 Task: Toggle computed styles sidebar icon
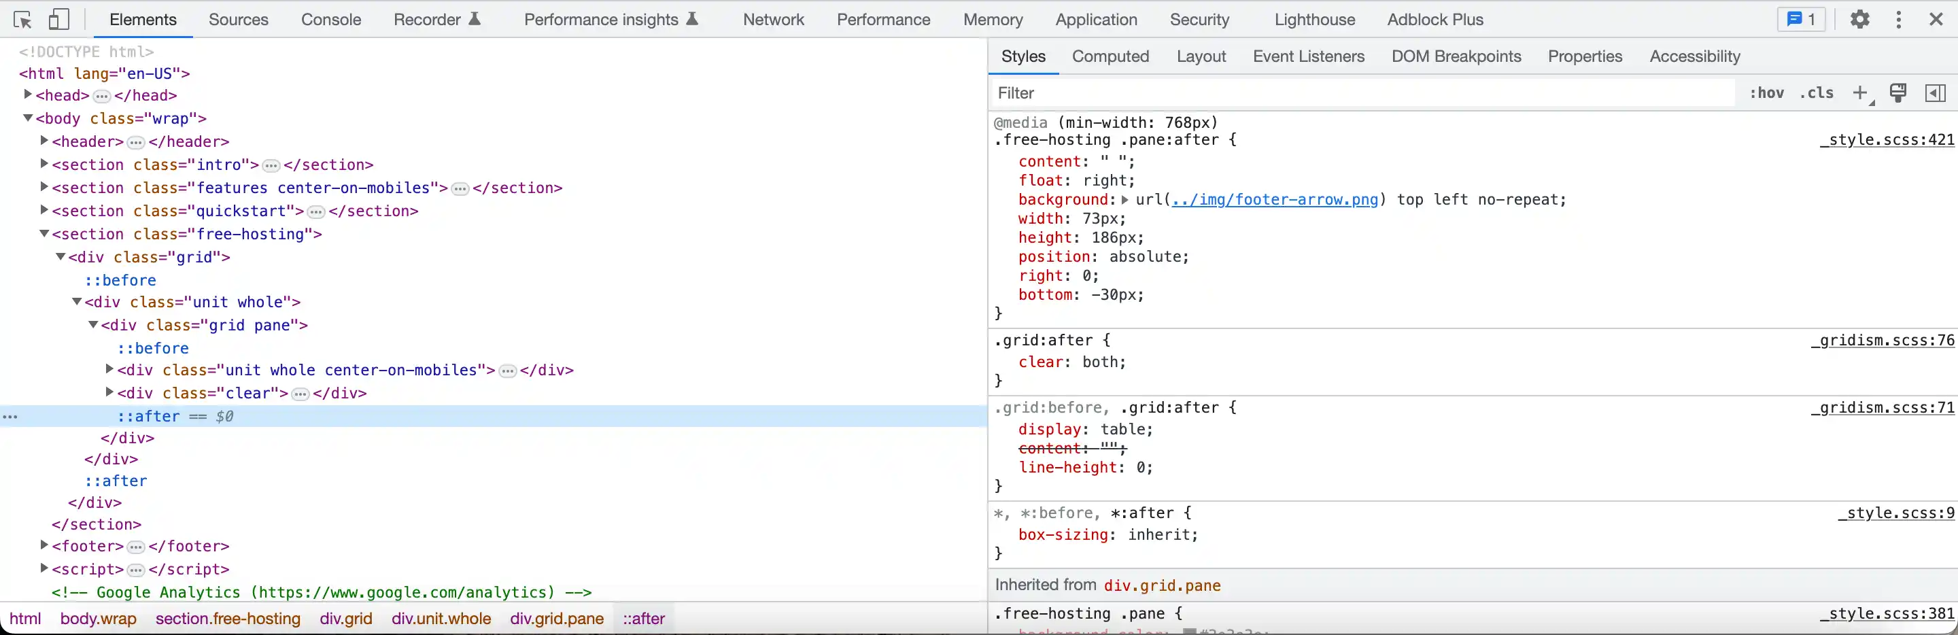point(1935,92)
